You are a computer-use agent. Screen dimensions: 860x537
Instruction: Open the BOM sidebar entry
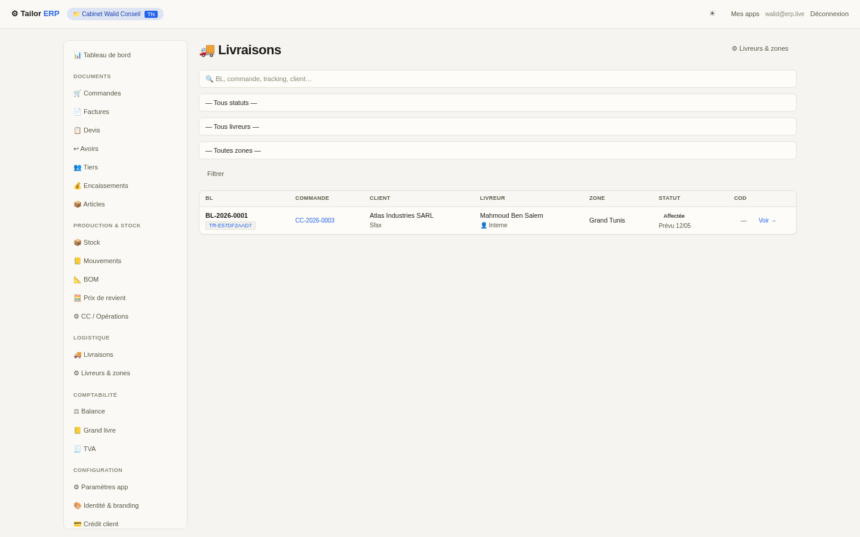click(125, 279)
